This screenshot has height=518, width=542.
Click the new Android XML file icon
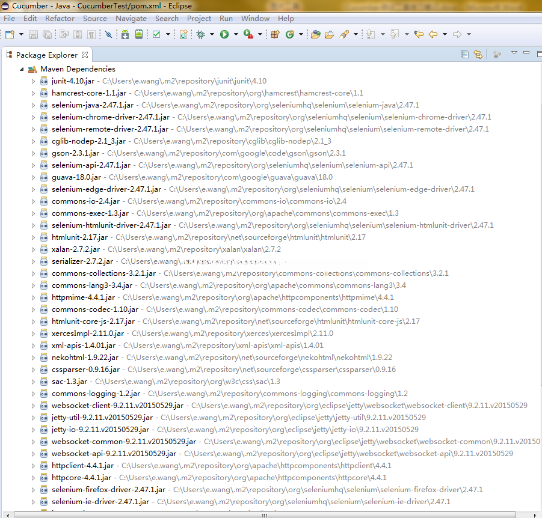(x=184, y=34)
